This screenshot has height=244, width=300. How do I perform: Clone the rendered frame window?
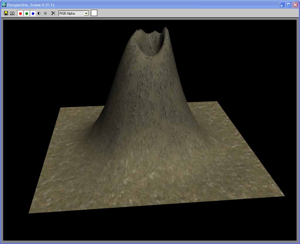point(12,13)
